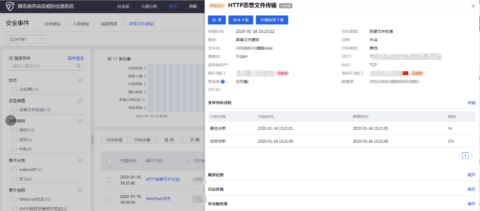Click the sort arrows on 事件名称 column
Screen dimensions: 480x211
click(x=187, y=161)
